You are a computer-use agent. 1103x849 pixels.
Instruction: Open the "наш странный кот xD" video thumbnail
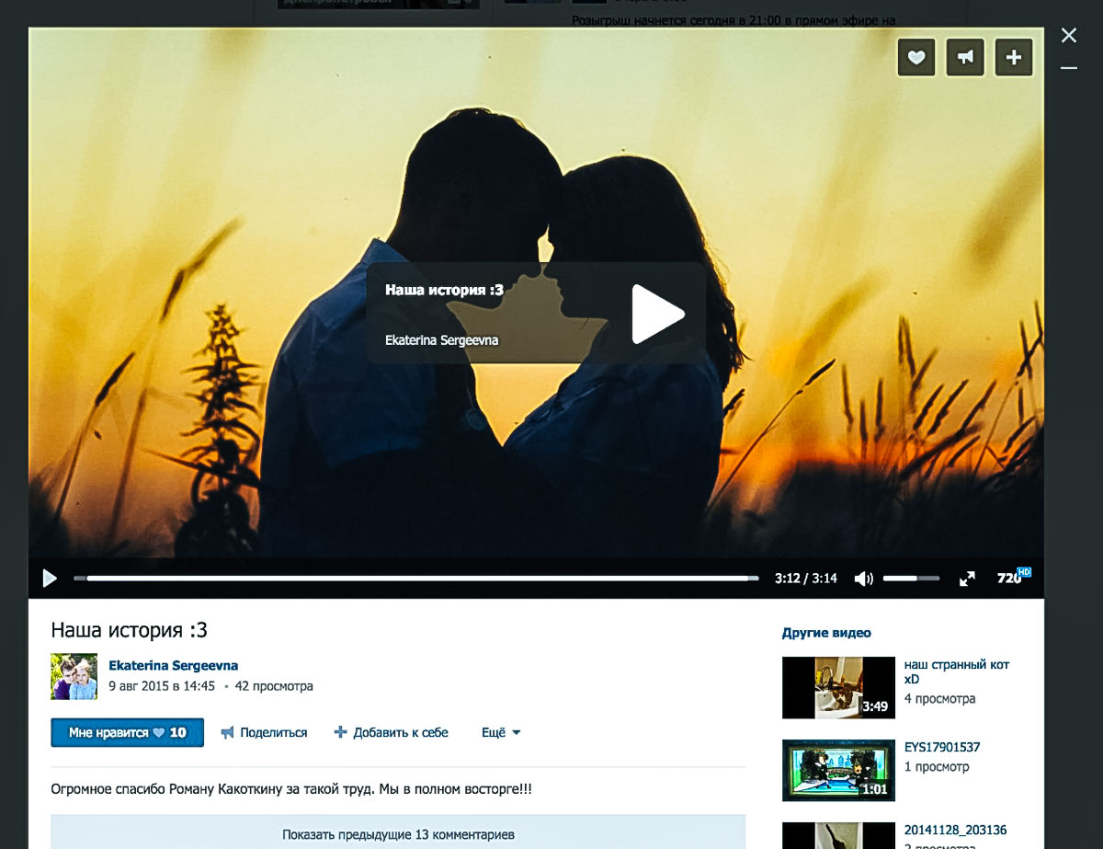pyautogui.click(x=838, y=687)
